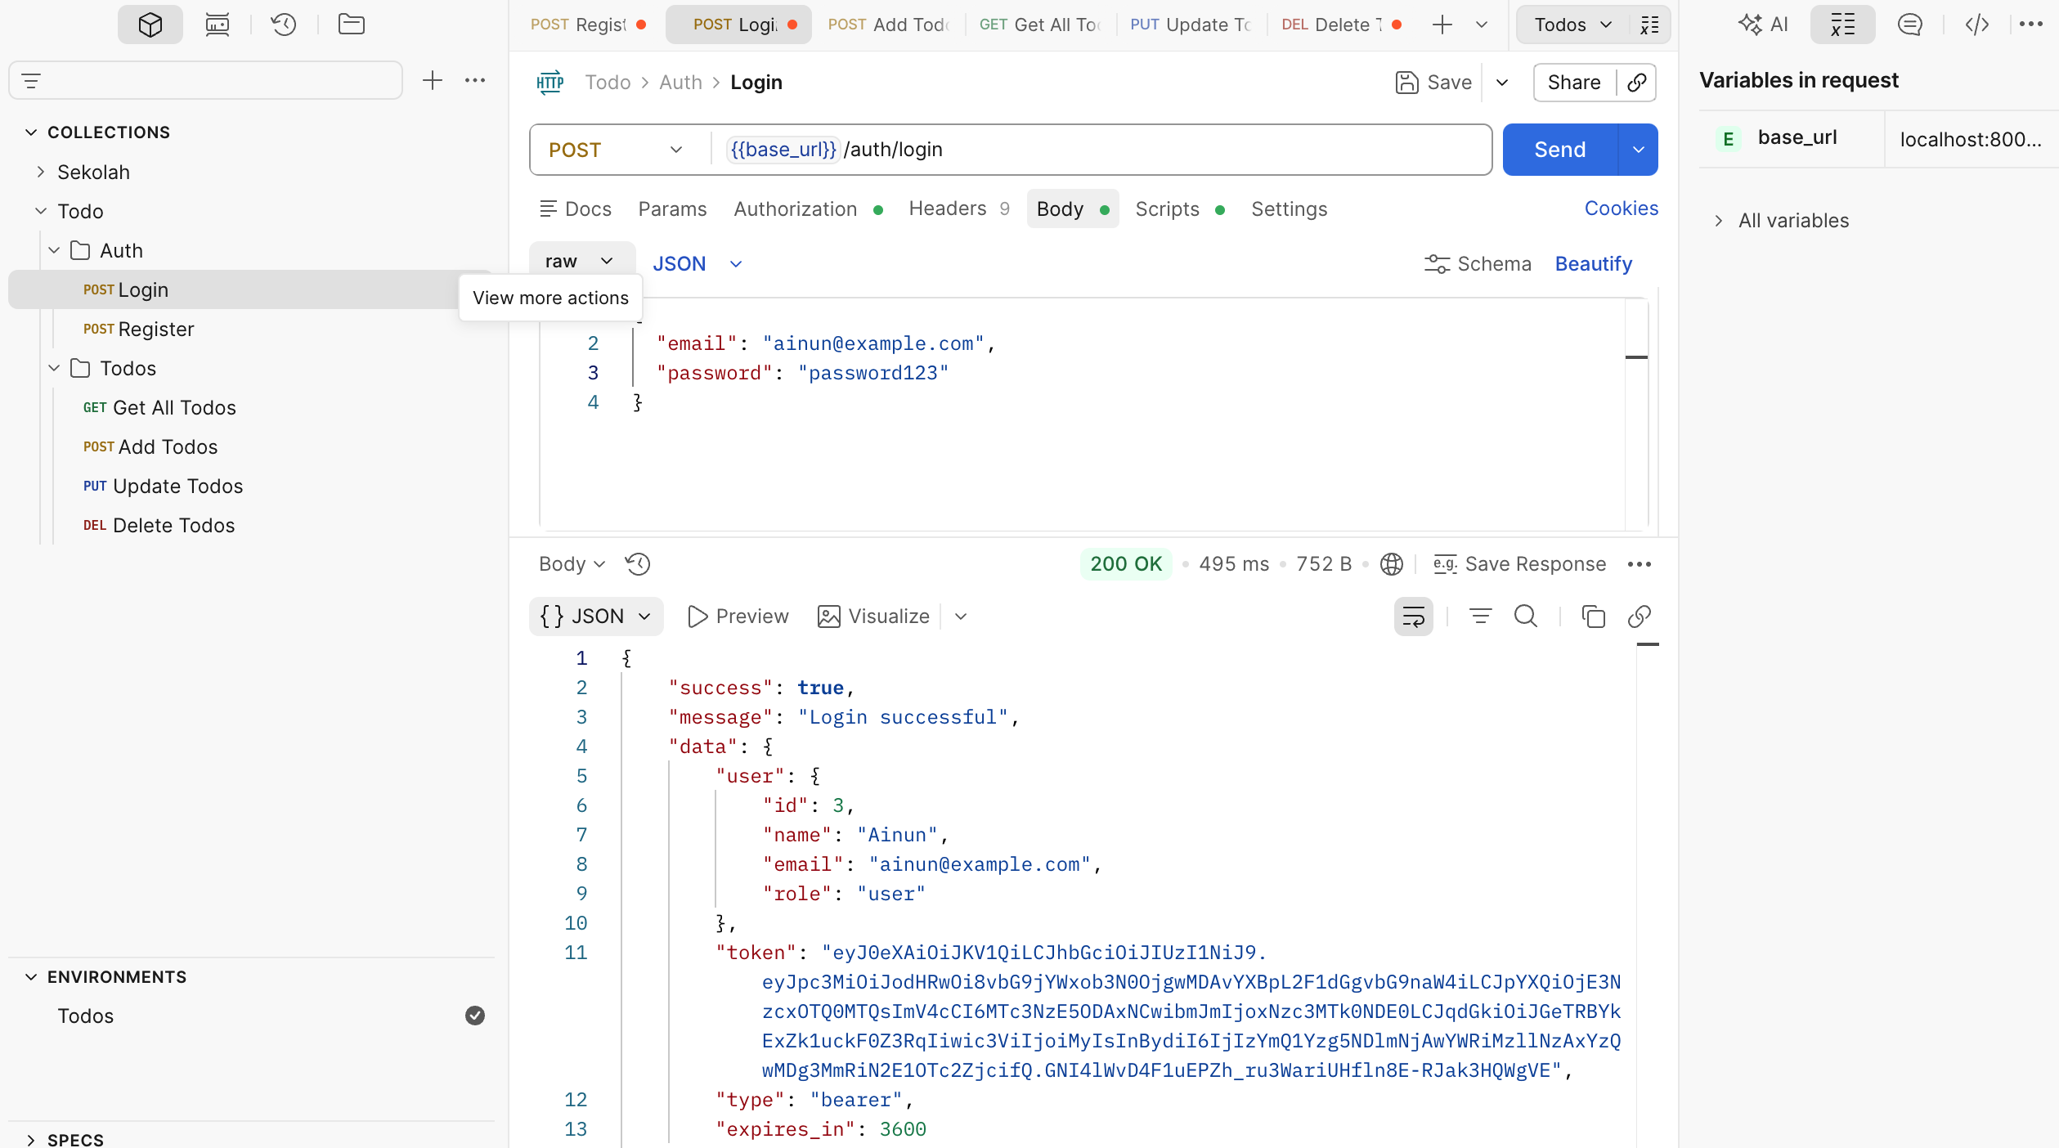Switch to the POST Register tab
Image resolution: width=2059 pixels, height=1148 pixels.
pos(587,25)
